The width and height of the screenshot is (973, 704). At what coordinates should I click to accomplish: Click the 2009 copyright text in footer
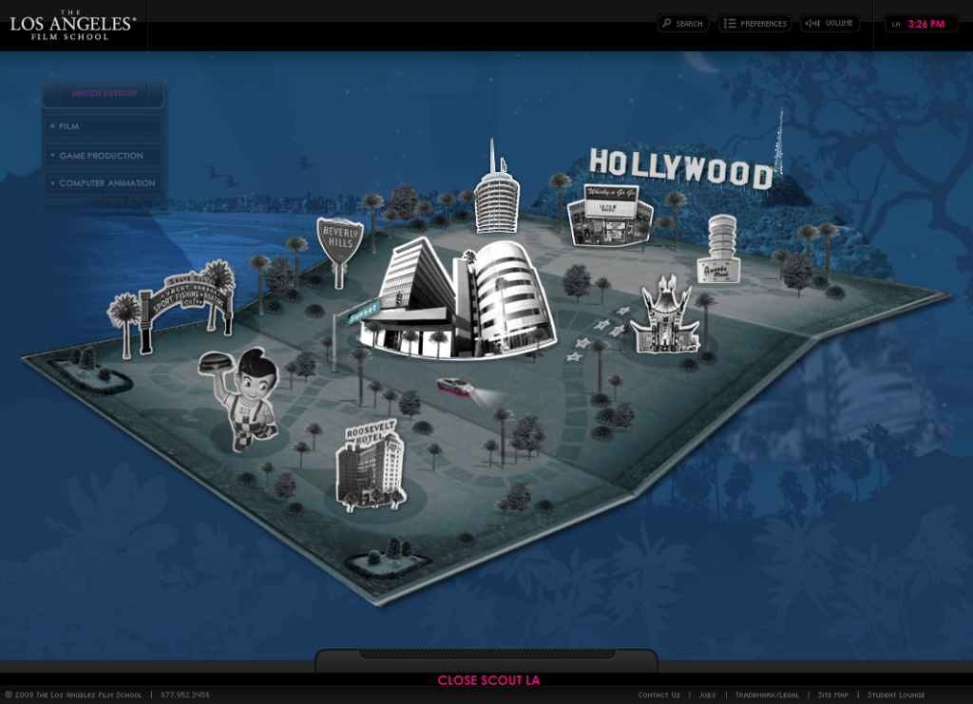74,694
